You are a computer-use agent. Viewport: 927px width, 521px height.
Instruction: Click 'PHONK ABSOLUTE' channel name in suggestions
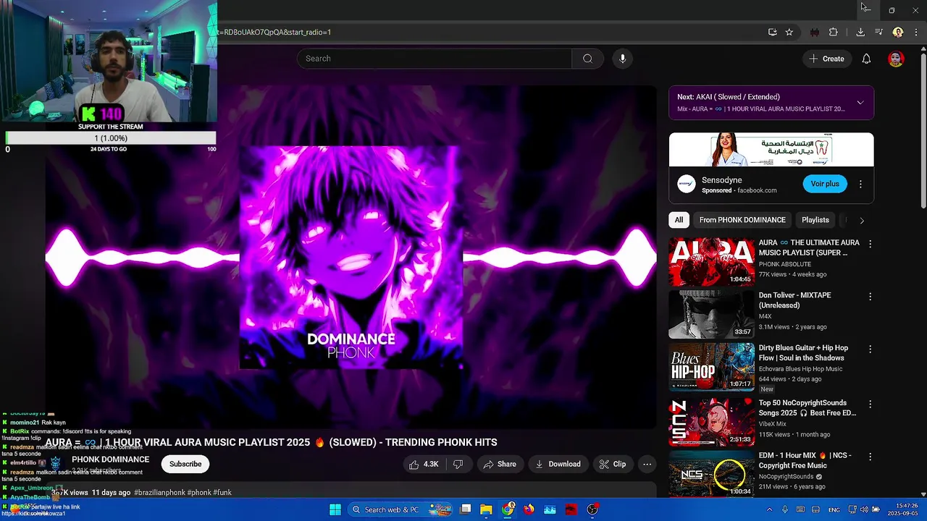point(785,264)
